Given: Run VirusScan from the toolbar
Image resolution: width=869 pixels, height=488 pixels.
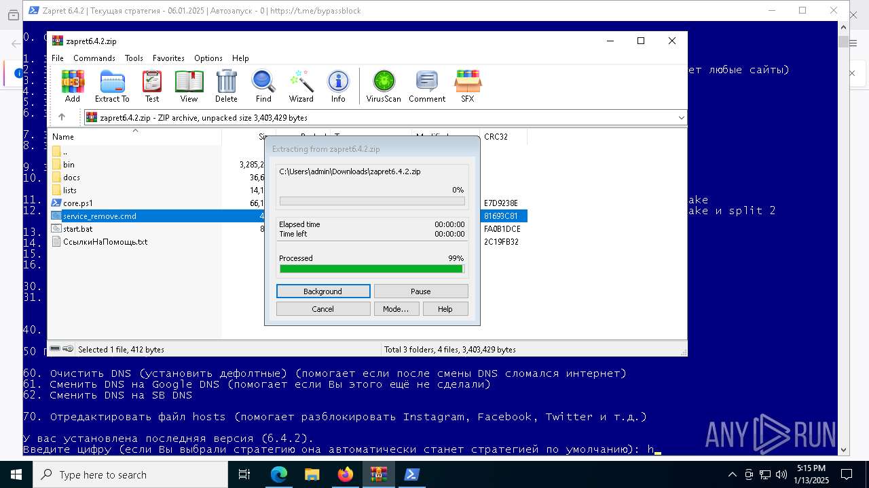Looking at the screenshot, I should pos(384,86).
